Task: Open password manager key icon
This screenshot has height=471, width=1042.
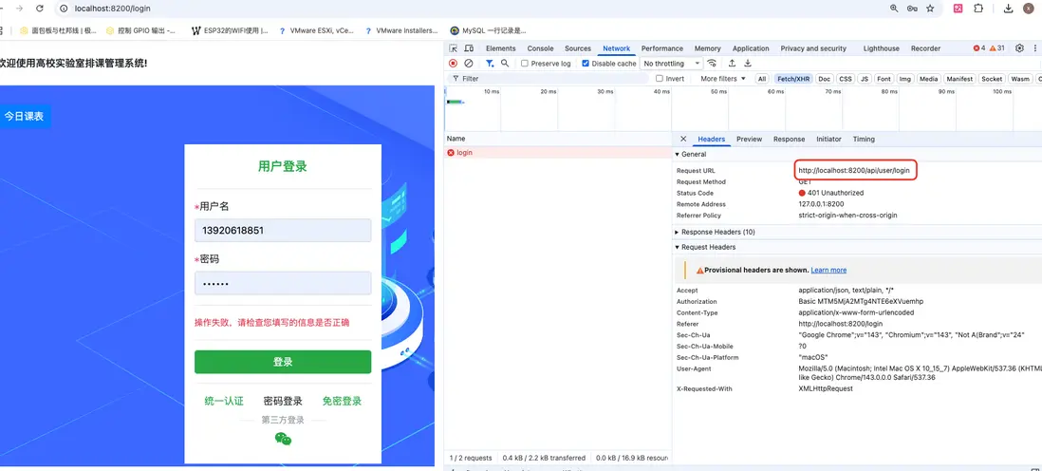Action: [x=912, y=9]
